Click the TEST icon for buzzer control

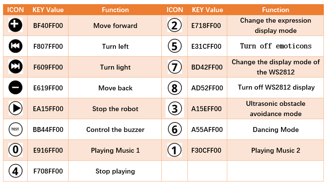tap(15, 129)
